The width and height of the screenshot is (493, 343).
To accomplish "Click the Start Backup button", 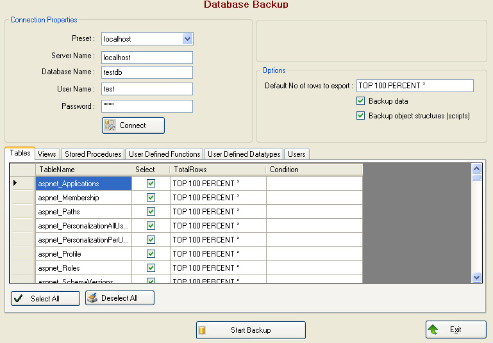I will (251, 330).
